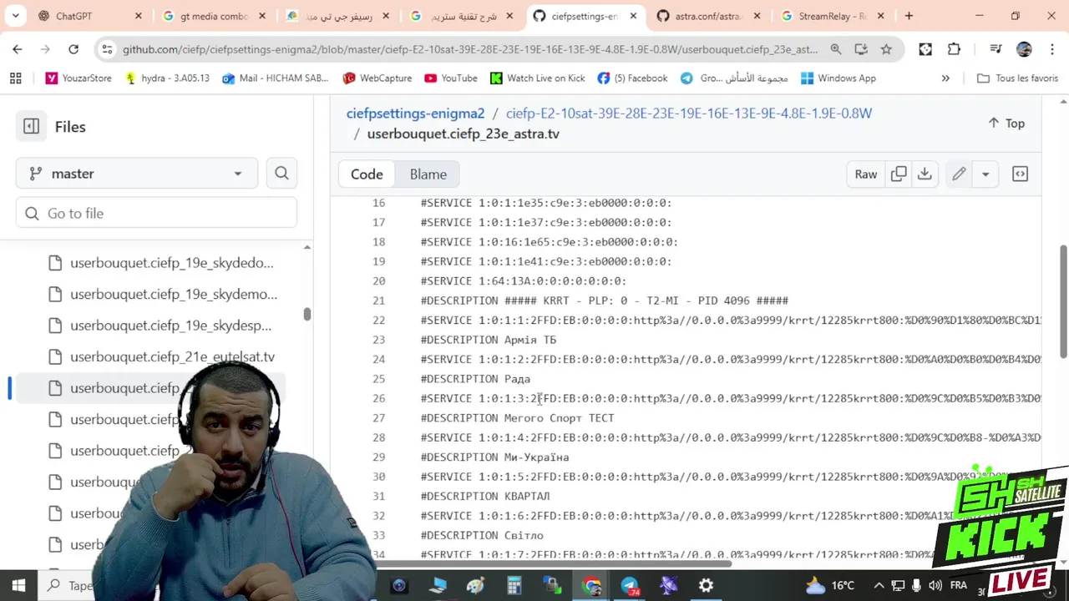Viewport: 1069px width, 601px height.
Task: Open the Facebook bookmark
Action: pyautogui.click(x=632, y=78)
